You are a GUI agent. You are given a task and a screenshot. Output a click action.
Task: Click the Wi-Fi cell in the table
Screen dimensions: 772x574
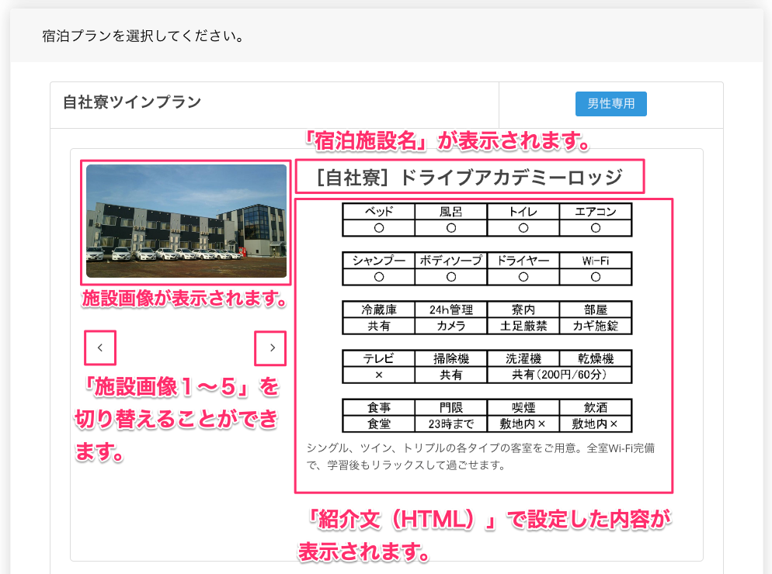point(595,261)
